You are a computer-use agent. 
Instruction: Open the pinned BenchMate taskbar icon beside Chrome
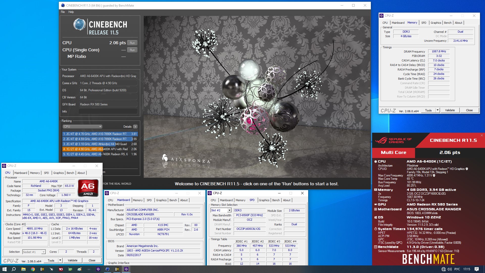42,269
